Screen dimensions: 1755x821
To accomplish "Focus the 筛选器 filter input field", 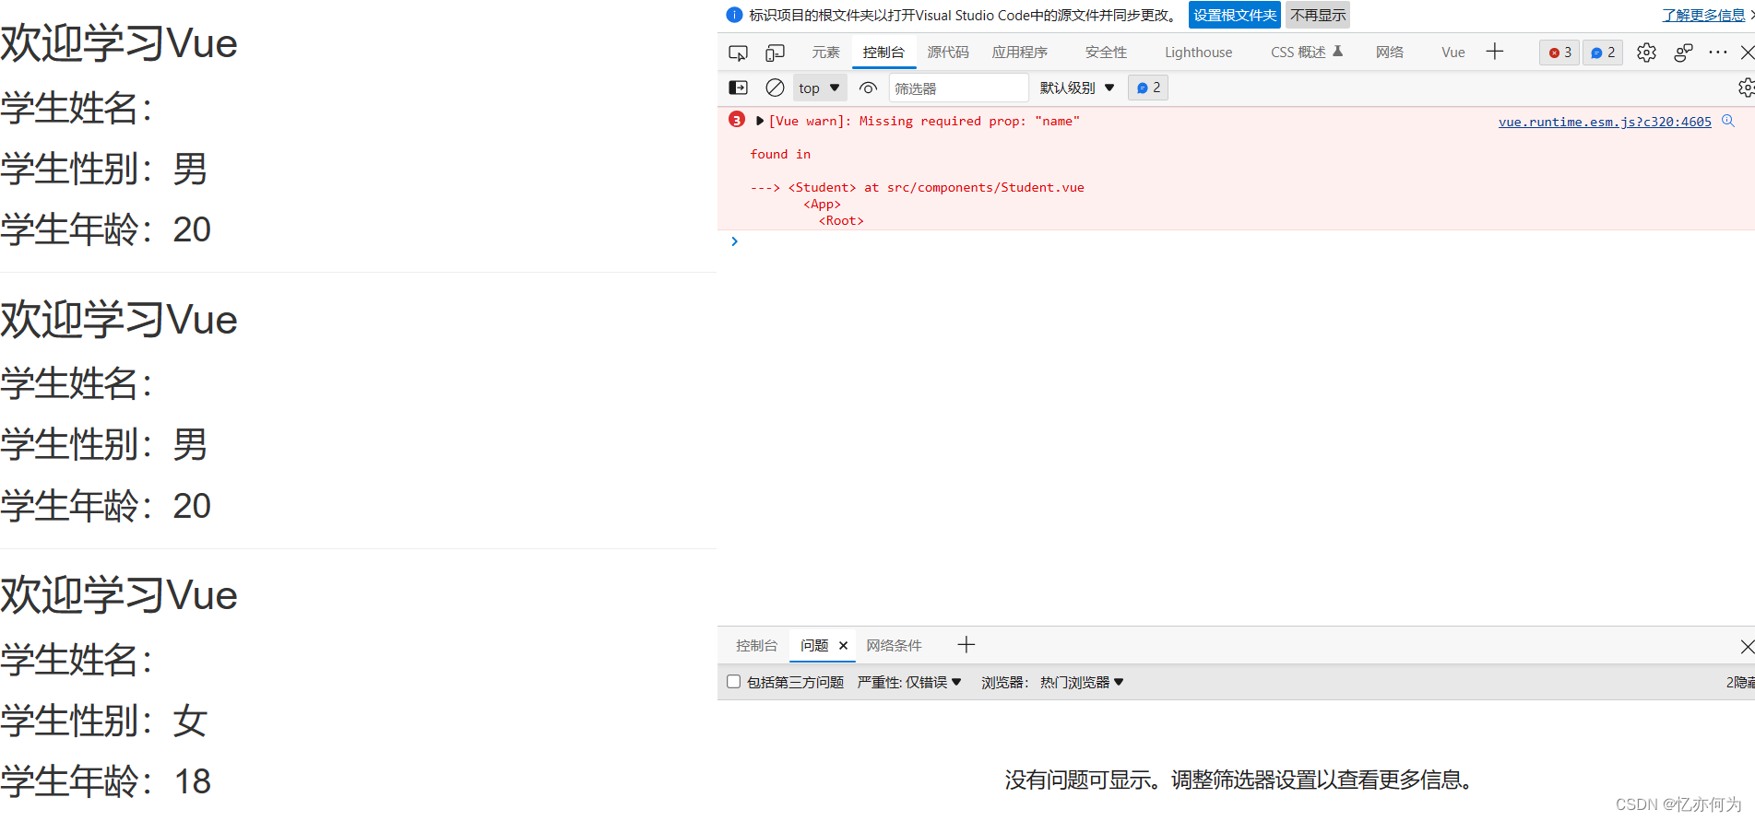I will click(958, 88).
